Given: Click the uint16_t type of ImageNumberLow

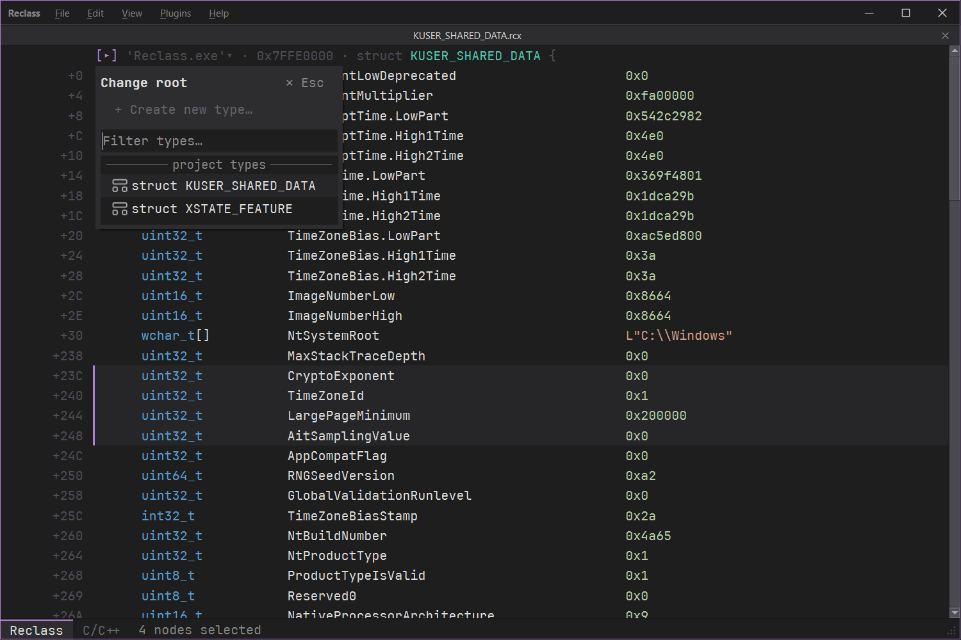Looking at the screenshot, I should (x=172, y=296).
